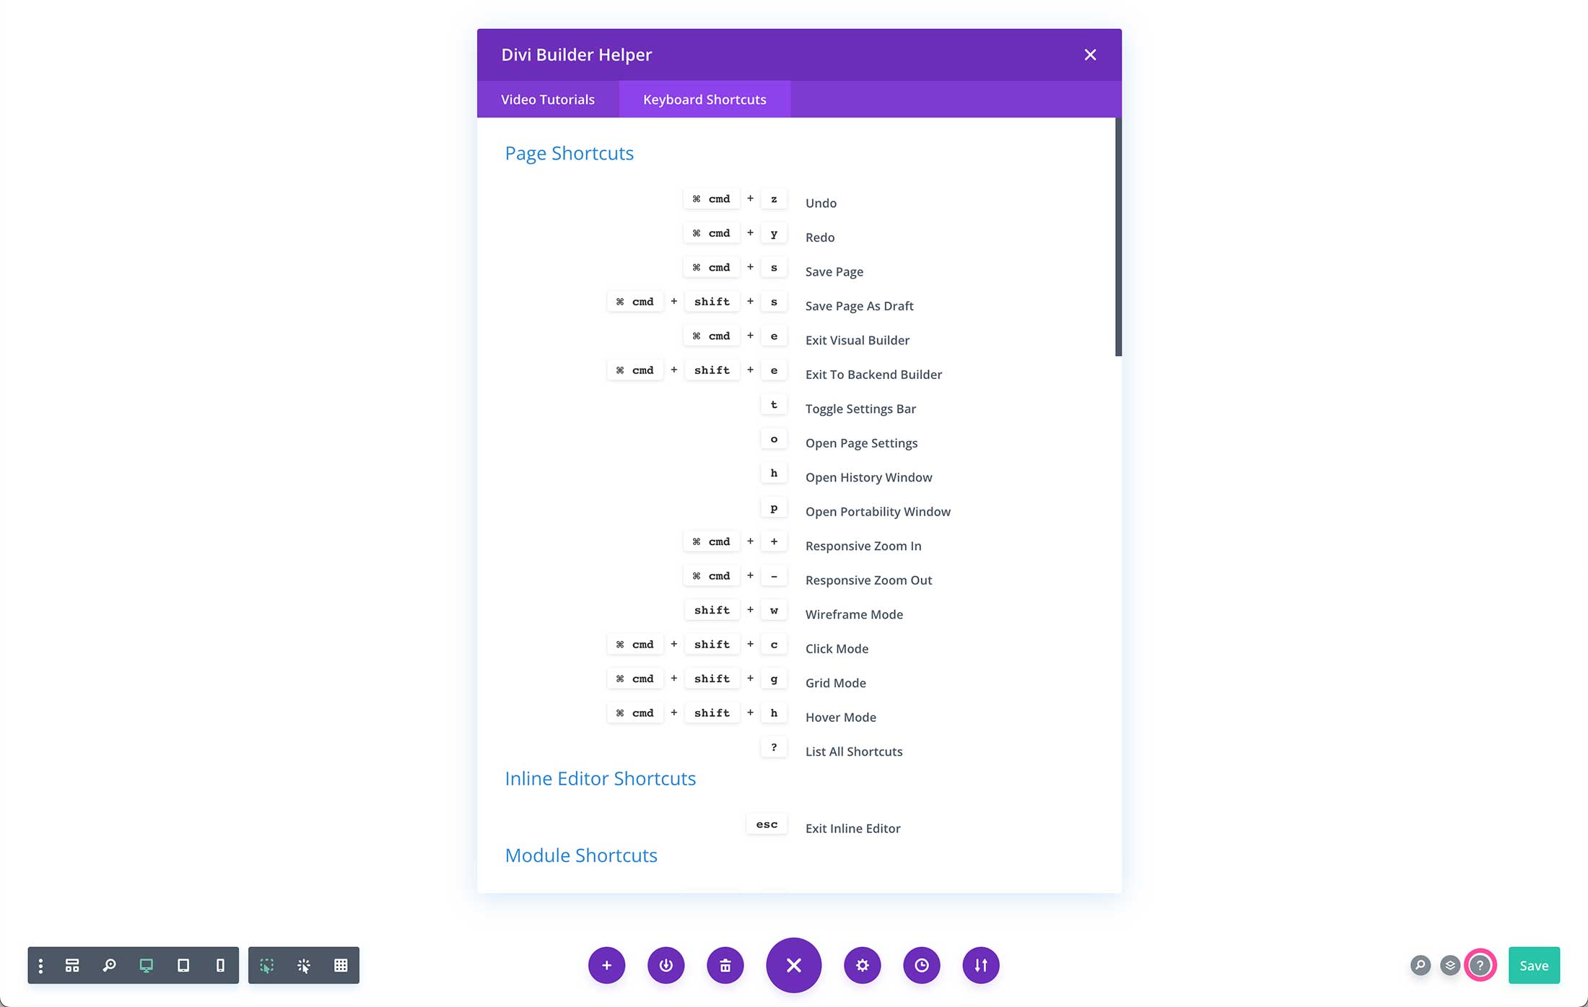Expand the Inline Editor Shortcuts section
This screenshot has width=1588, height=1007.
click(x=601, y=778)
